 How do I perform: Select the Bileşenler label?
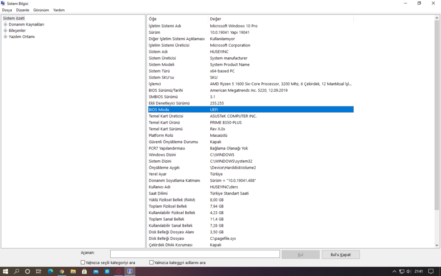17,31
